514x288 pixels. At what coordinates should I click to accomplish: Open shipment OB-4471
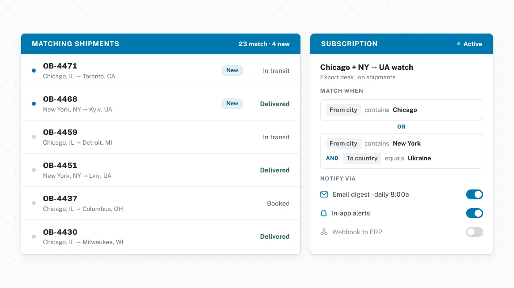(x=161, y=70)
